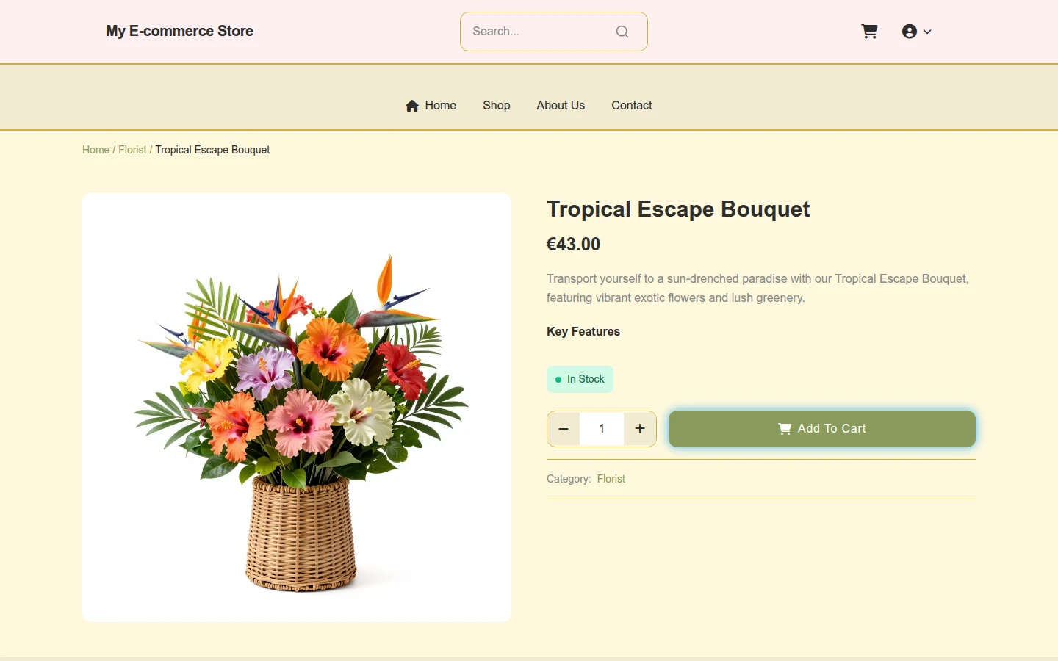Decrease quantity with minus button

[564, 429]
